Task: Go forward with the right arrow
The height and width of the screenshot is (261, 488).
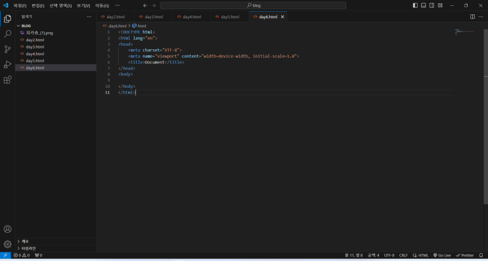Action: [154, 6]
